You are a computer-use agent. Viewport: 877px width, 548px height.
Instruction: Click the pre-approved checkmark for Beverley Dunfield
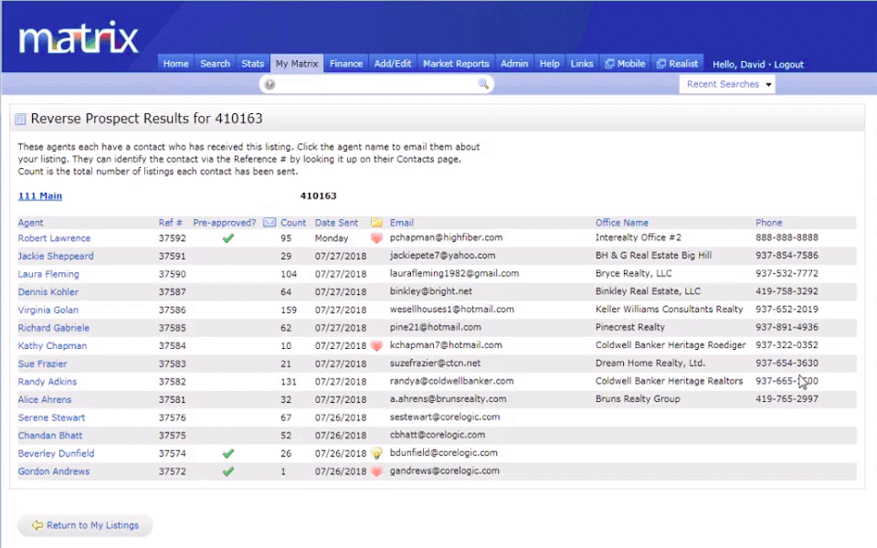pyautogui.click(x=227, y=454)
